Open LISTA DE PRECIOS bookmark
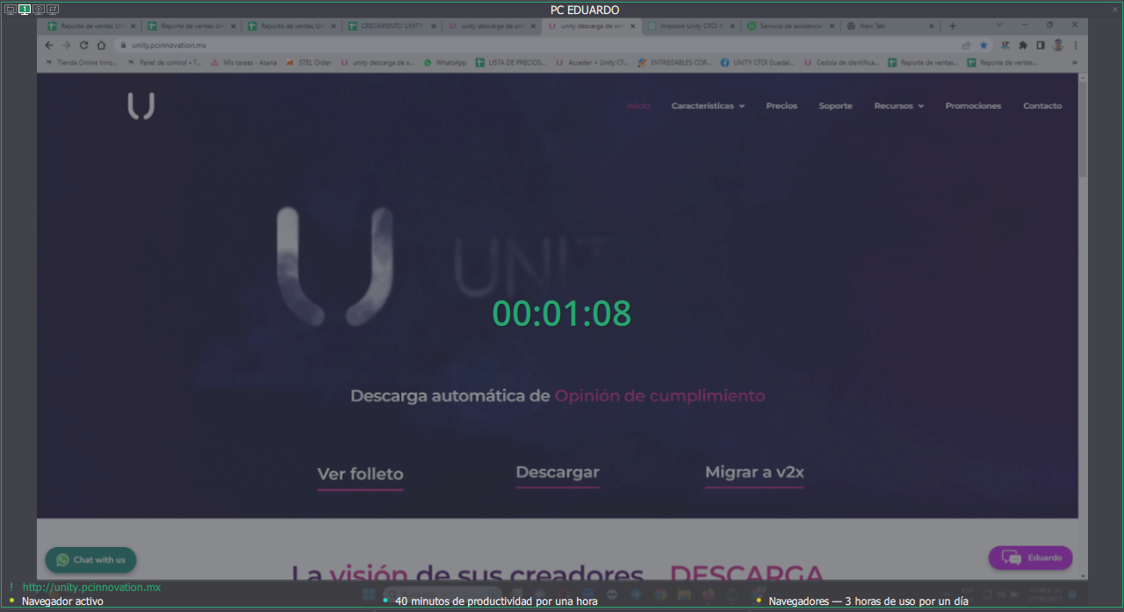 tap(511, 62)
